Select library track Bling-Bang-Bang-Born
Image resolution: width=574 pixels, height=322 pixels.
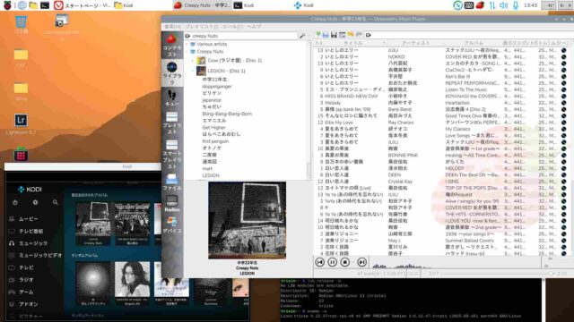[x=227, y=114]
